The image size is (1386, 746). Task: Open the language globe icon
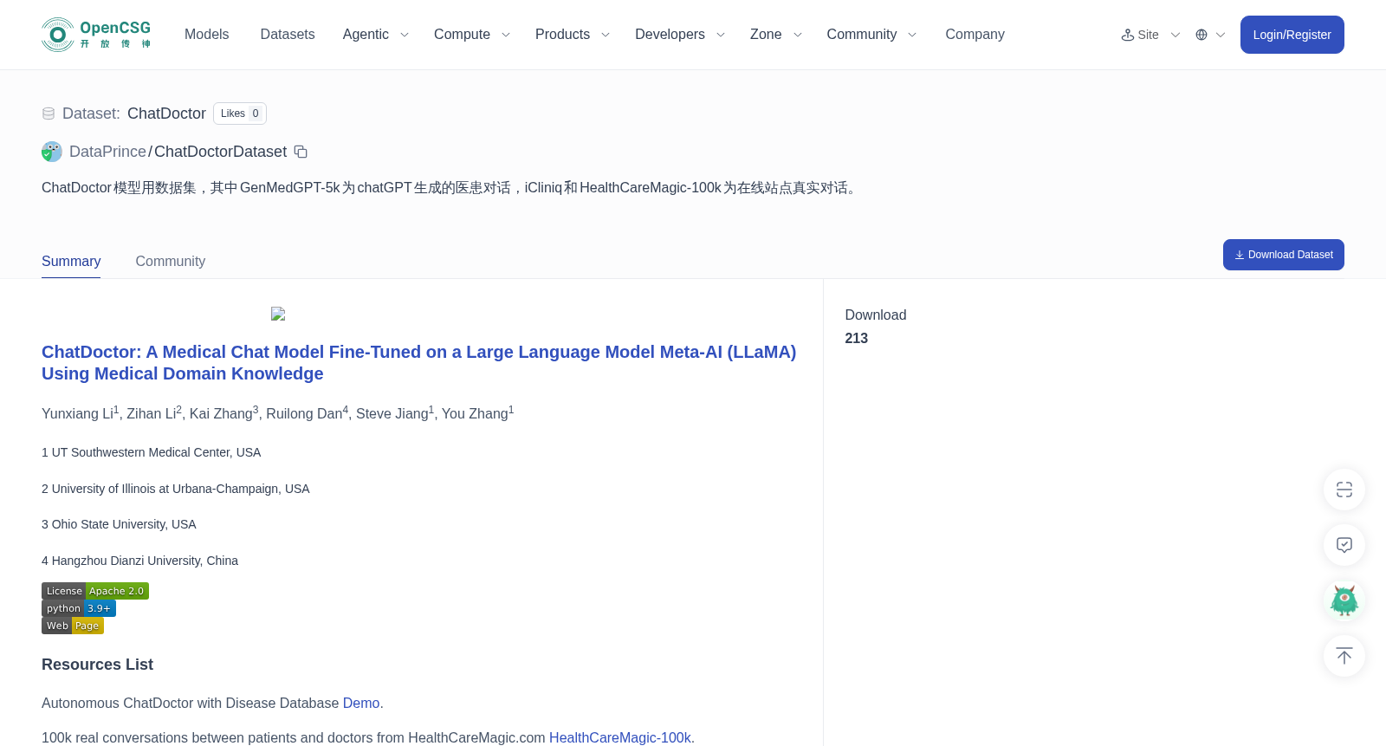coord(1201,35)
